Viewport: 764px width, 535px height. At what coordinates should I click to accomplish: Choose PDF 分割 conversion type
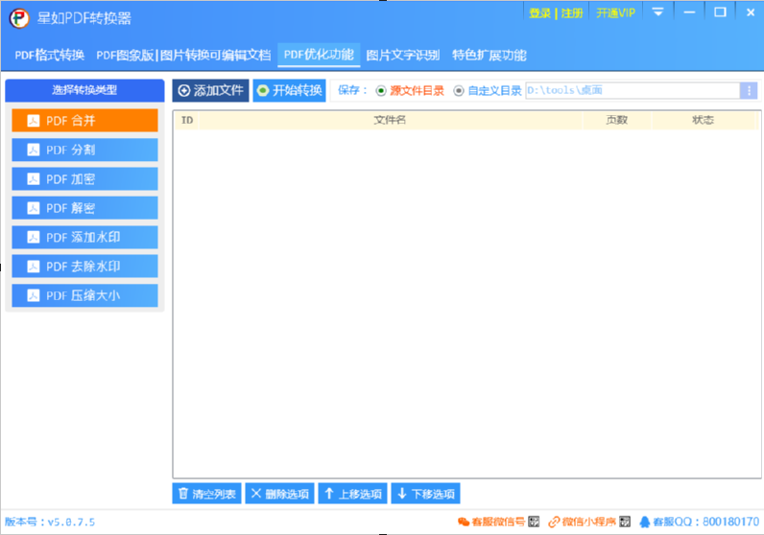84,151
